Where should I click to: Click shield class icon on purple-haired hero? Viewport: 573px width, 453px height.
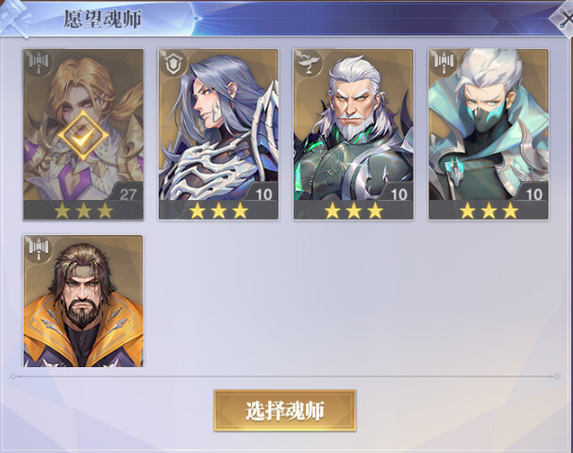pos(173,63)
